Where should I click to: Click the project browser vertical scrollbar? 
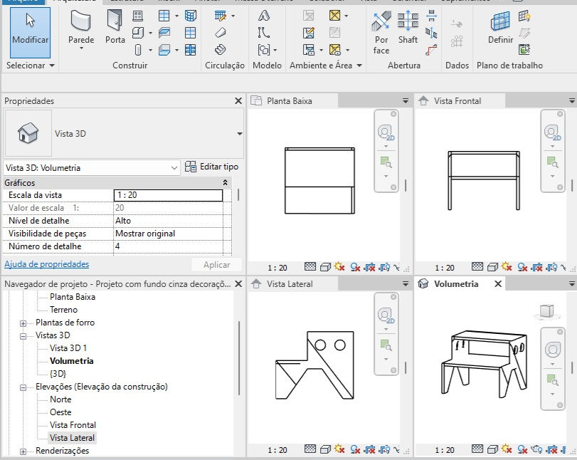click(x=239, y=358)
